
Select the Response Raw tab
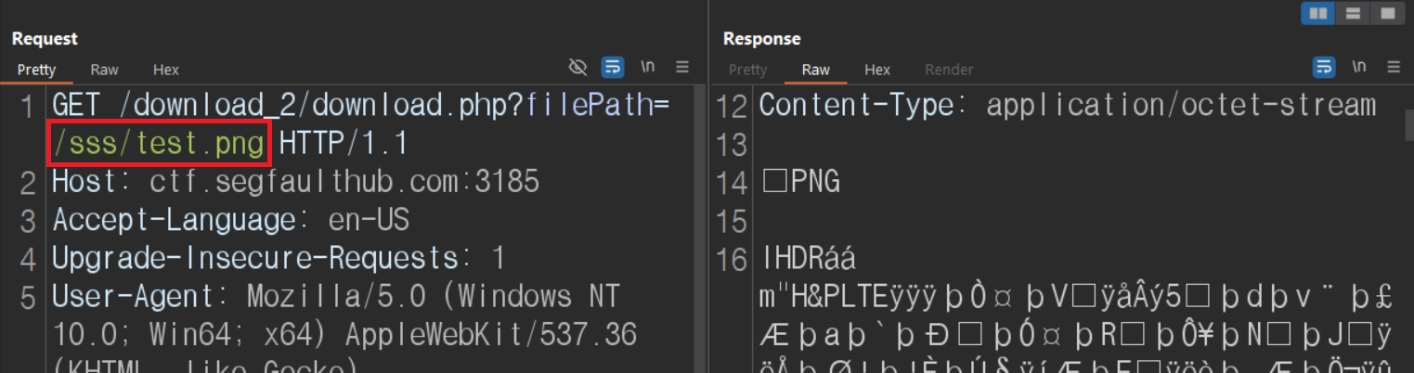click(816, 70)
